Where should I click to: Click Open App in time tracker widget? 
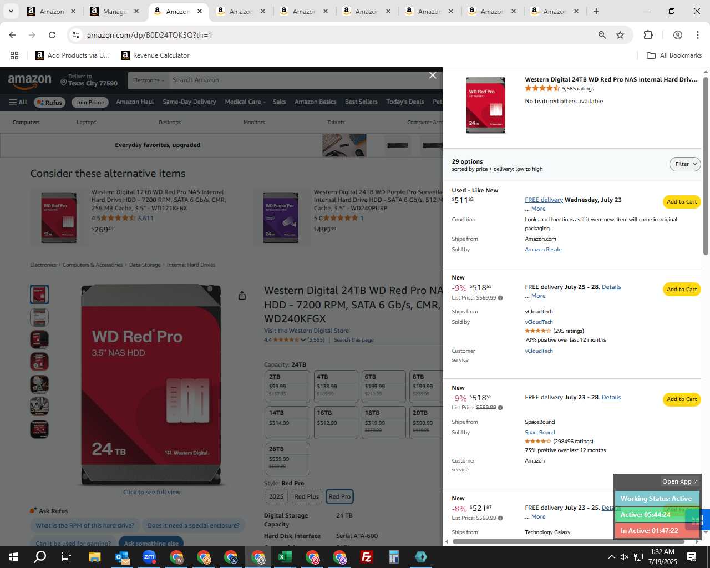pos(680,482)
